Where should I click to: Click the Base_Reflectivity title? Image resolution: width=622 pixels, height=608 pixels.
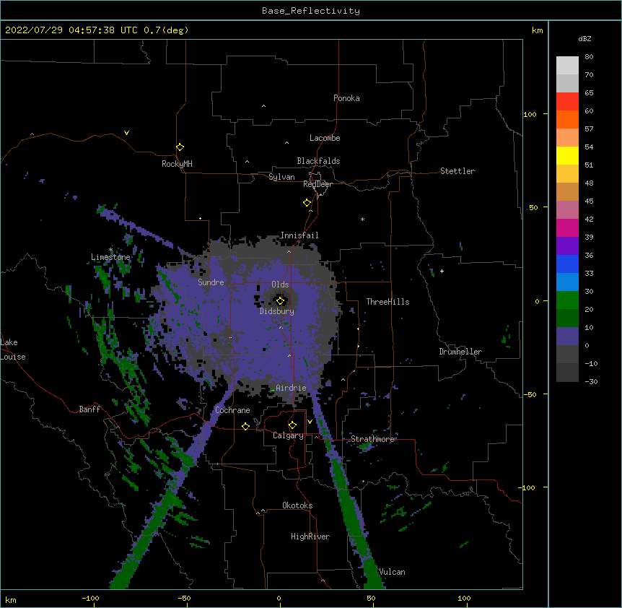311,11
